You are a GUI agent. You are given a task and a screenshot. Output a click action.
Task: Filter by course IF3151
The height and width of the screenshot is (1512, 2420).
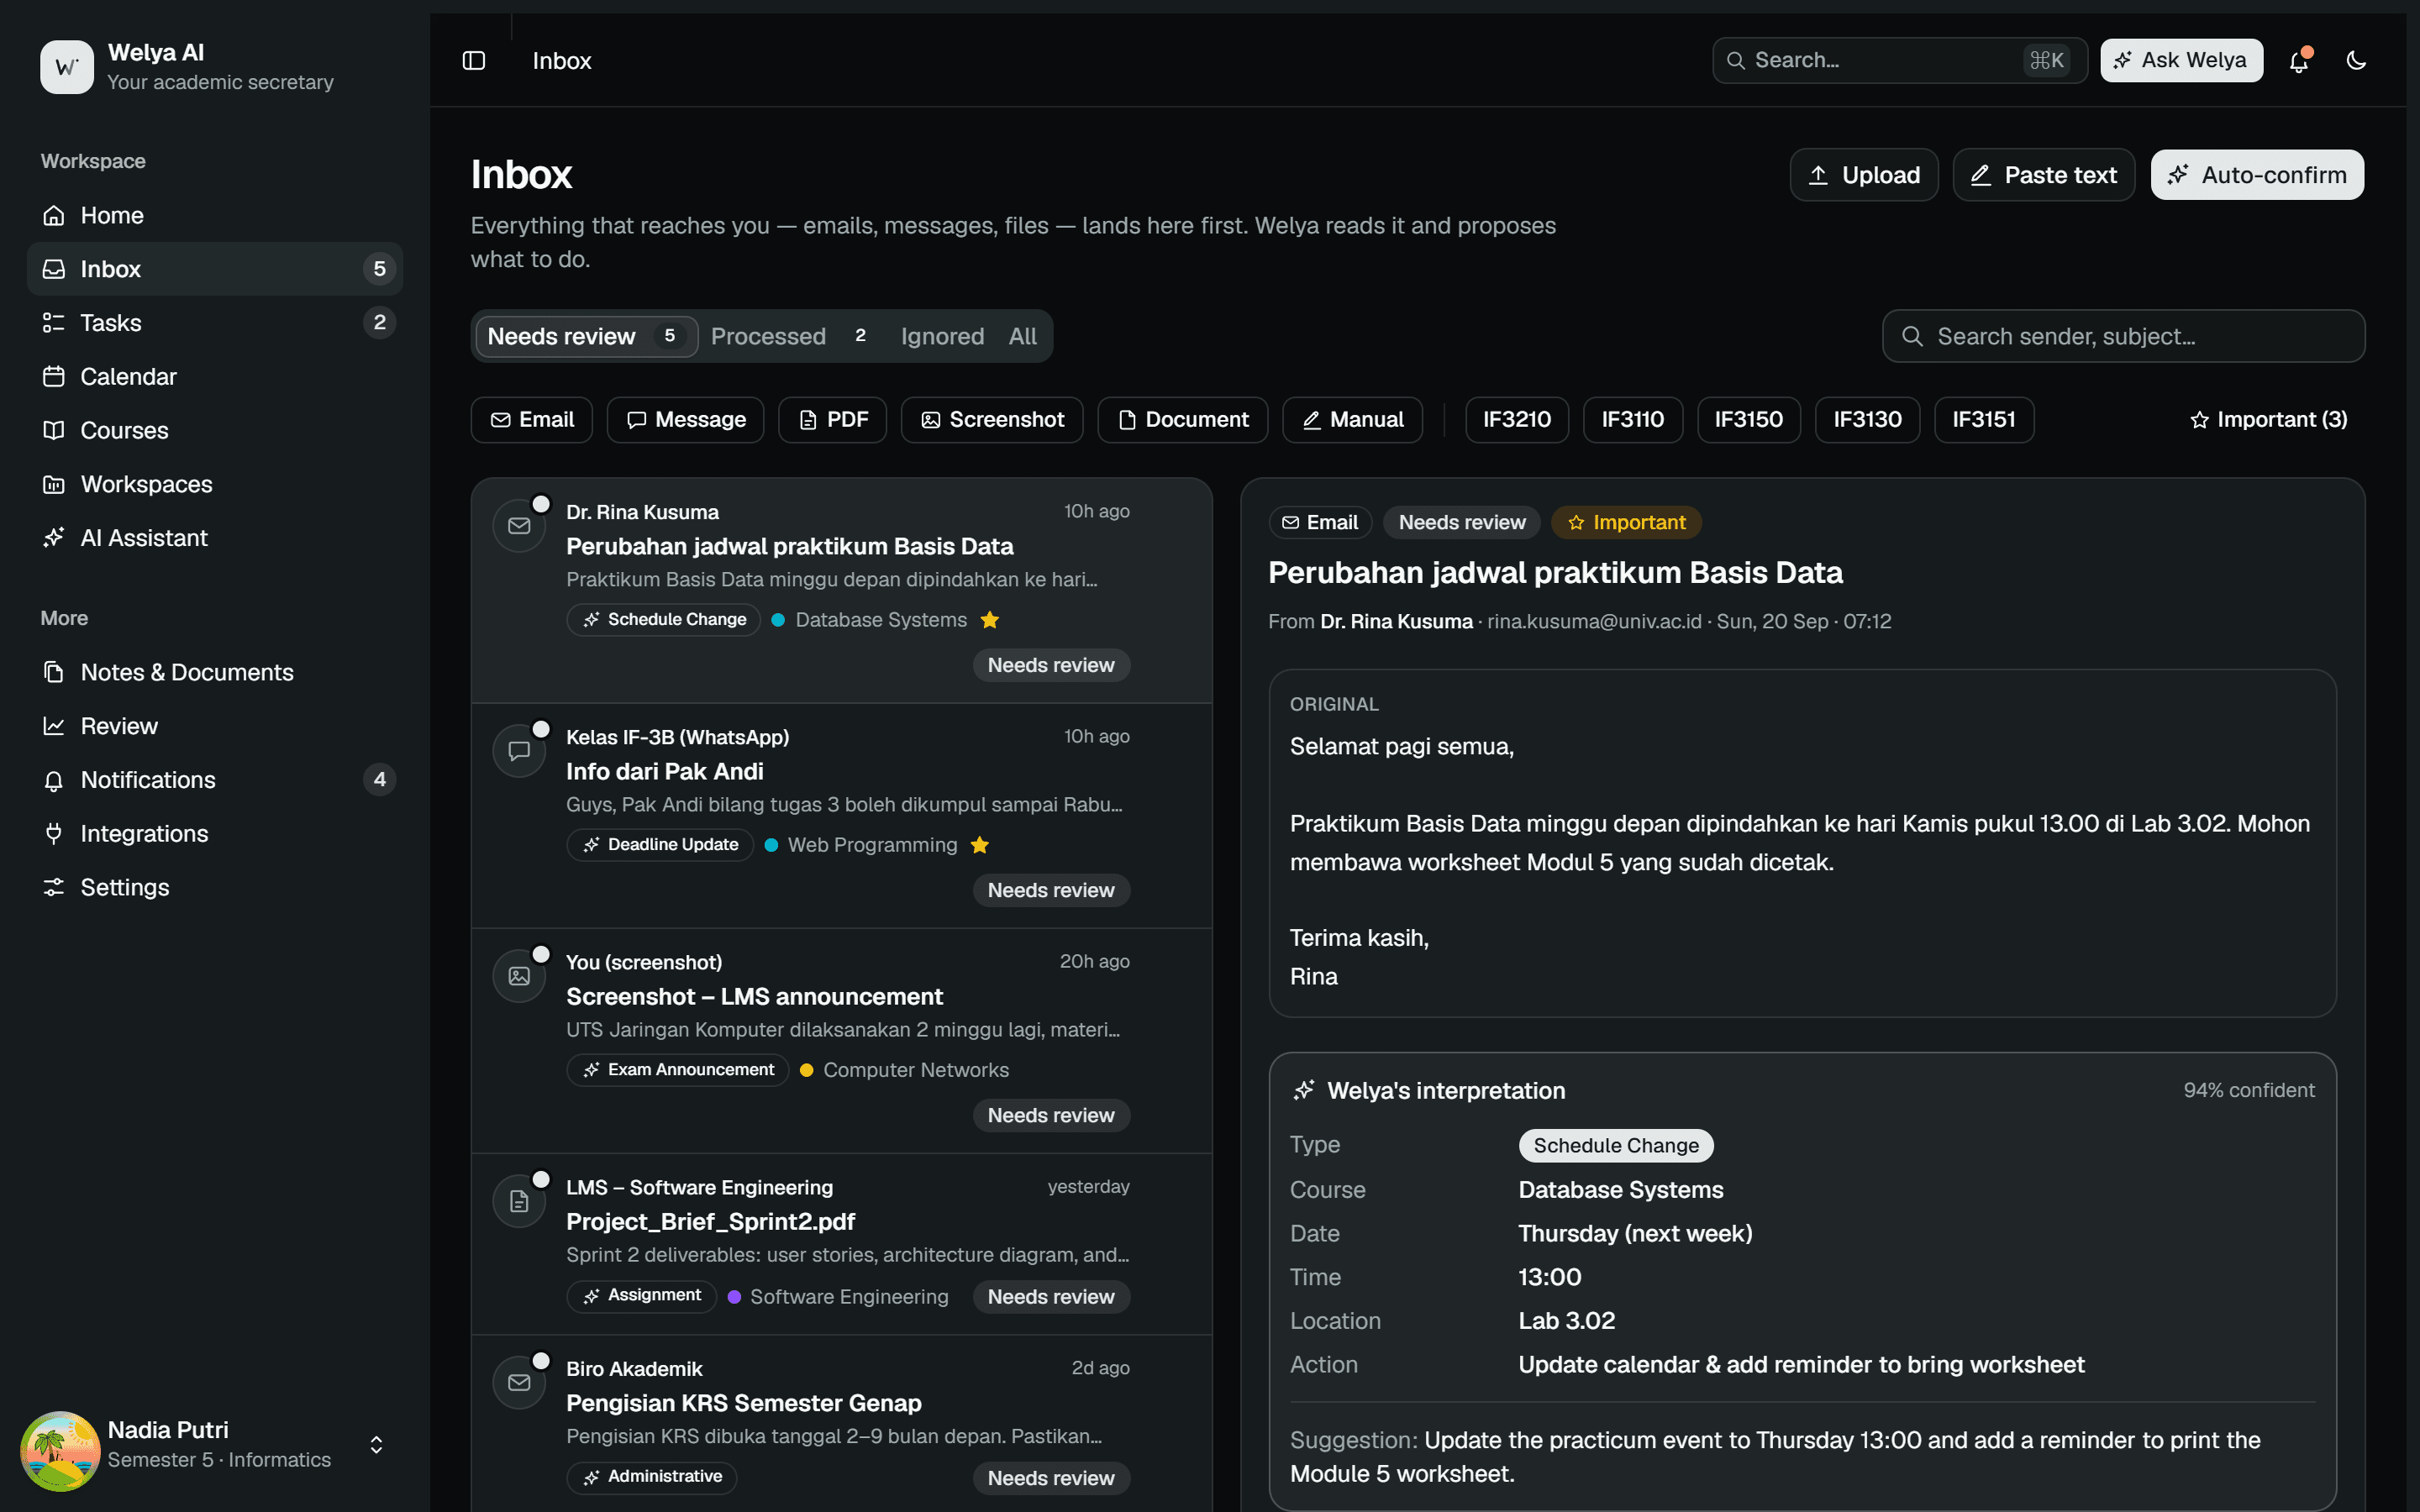1984,420
